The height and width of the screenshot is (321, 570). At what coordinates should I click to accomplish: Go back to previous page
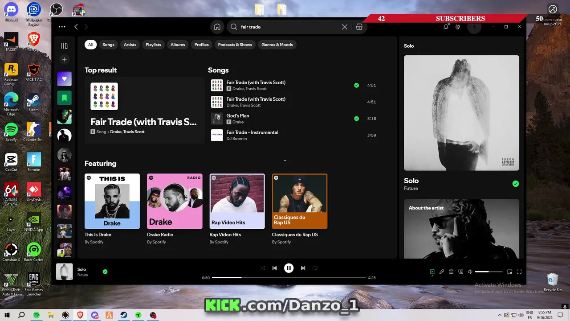pyautogui.click(x=76, y=27)
